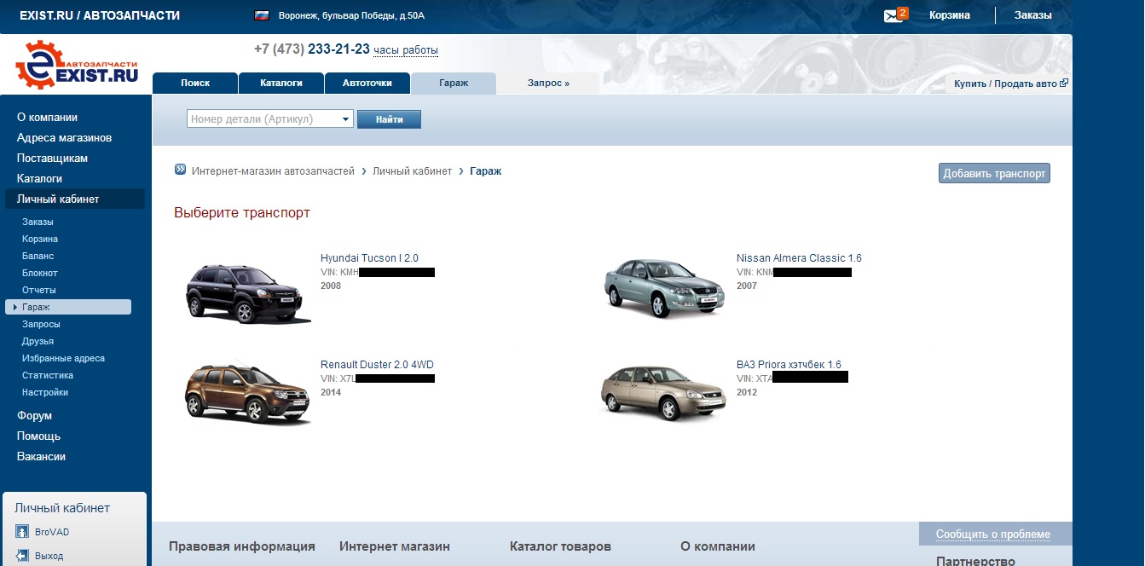Viewport: 1145px width, 566px height.
Task: Click the black Hyundai Tucson car image
Action: (247, 293)
